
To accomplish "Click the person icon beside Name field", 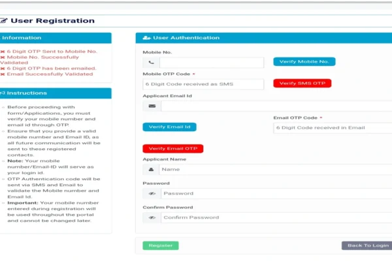I will pos(152,170).
